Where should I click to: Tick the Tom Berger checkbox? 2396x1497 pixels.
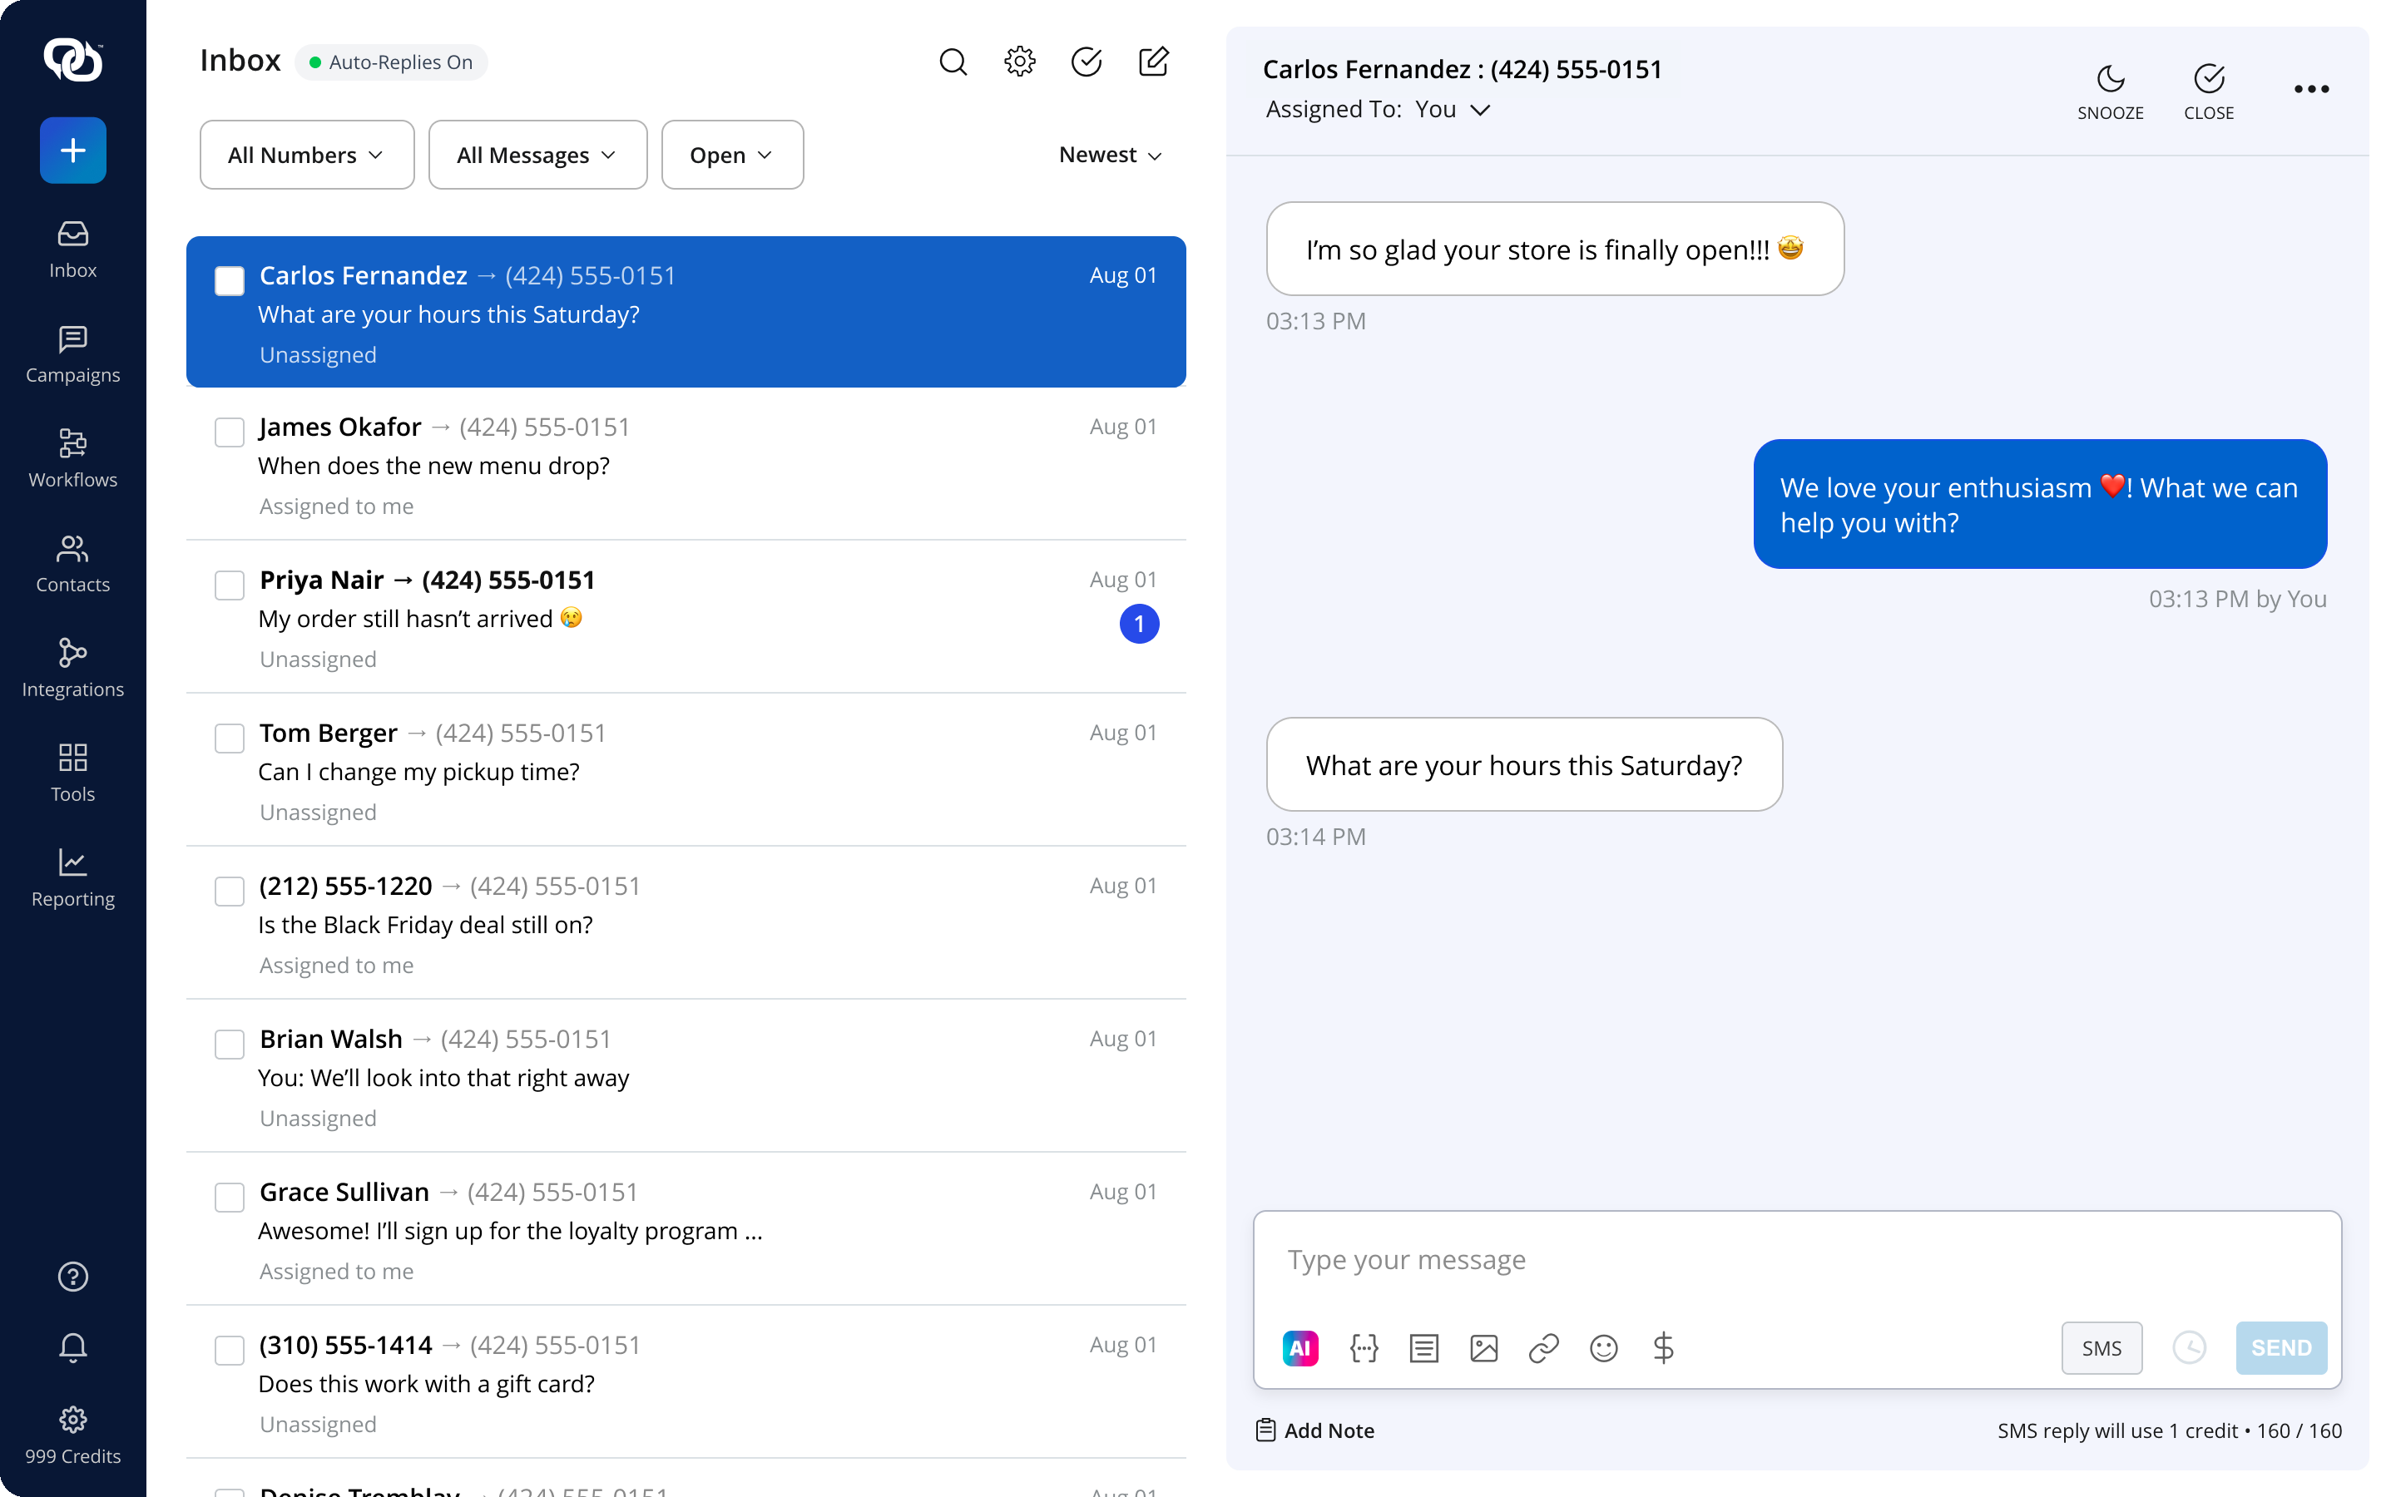coord(230,739)
